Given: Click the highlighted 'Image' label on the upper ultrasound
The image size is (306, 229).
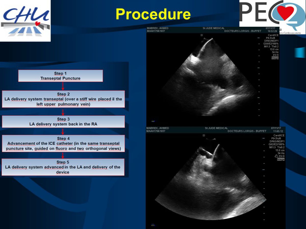Looking at the screenshot, I should click(275, 58).
